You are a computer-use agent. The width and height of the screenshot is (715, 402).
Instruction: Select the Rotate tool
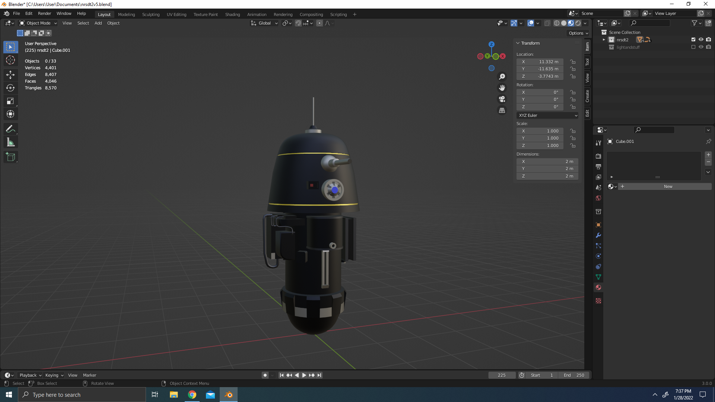(x=10, y=88)
